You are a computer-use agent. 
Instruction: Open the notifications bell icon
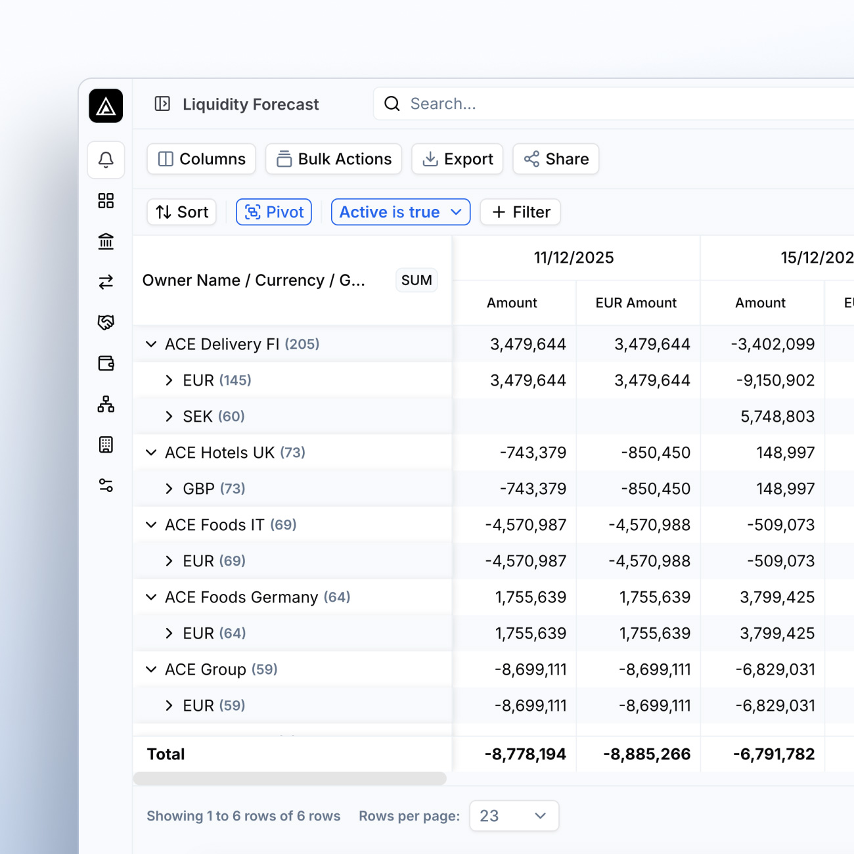(x=106, y=160)
